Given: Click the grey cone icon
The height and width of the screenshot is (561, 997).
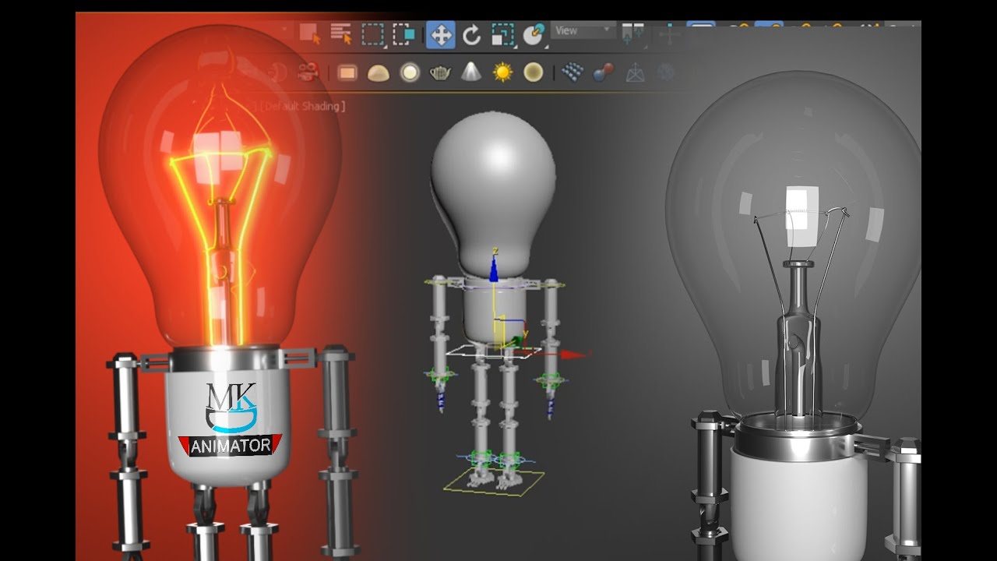Looking at the screenshot, I should (471, 72).
